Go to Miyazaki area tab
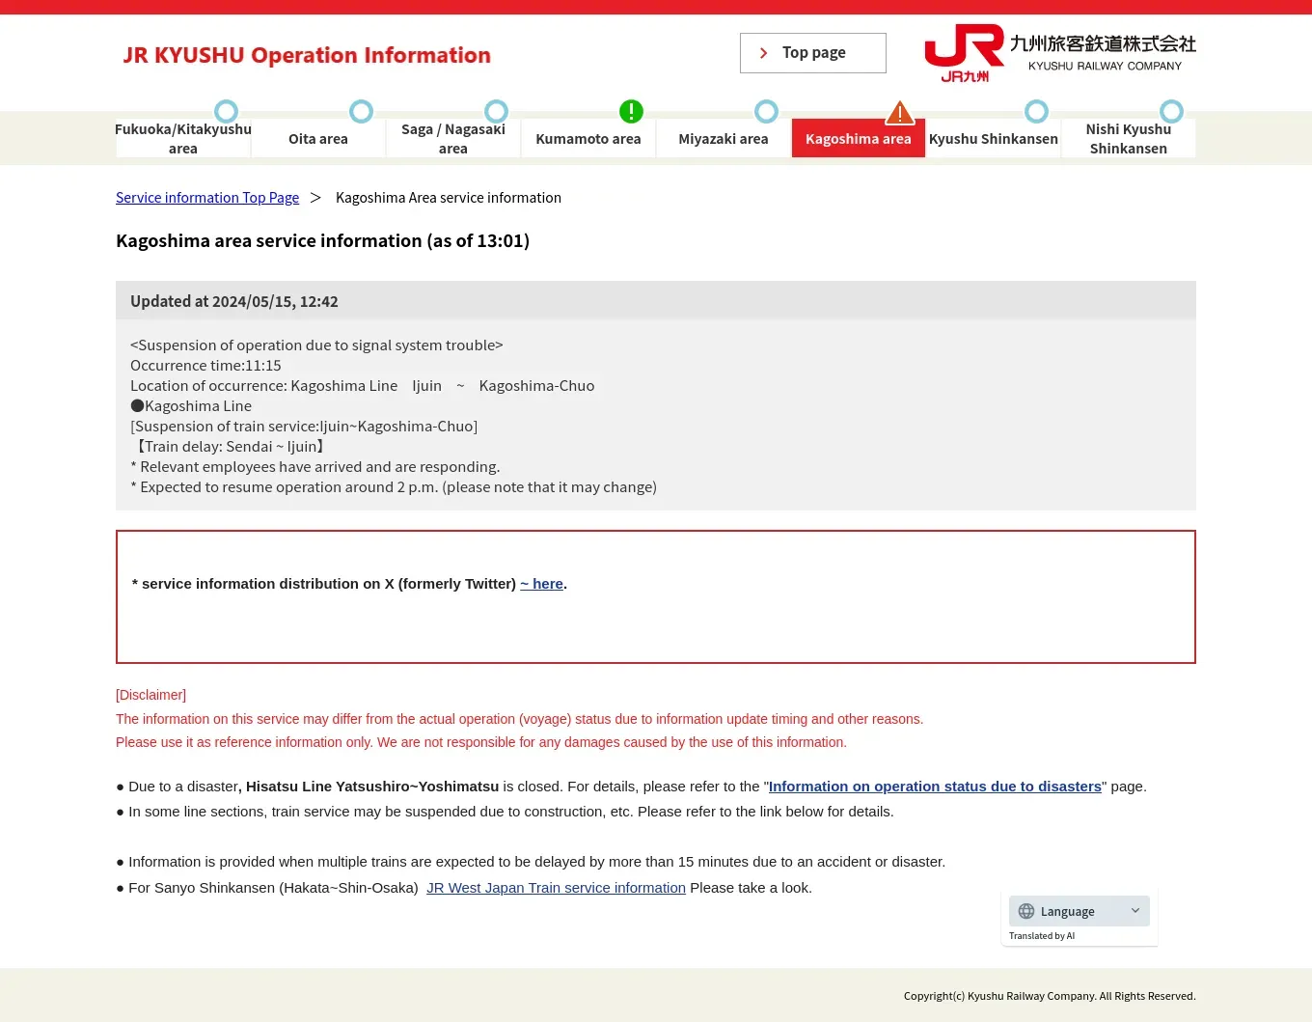This screenshot has height=1022, width=1312. click(724, 138)
